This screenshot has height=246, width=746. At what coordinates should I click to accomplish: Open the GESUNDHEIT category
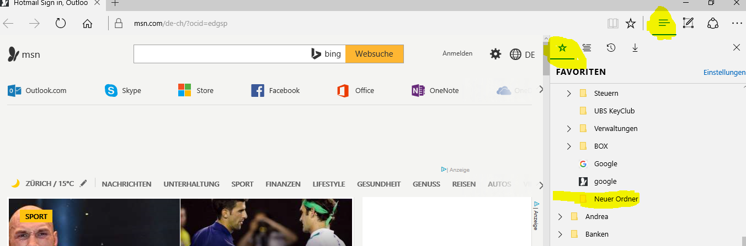click(379, 184)
